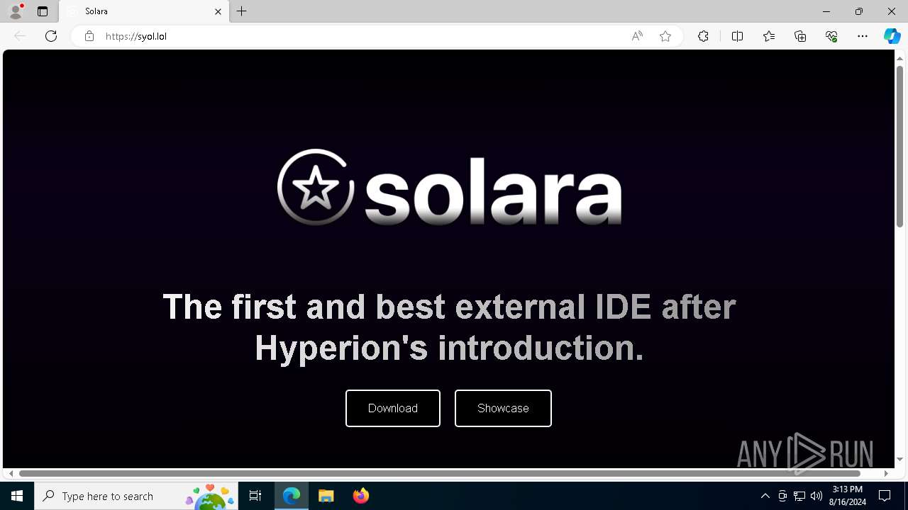Open the Favorites list icon
The image size is (908, 510).
769,36
